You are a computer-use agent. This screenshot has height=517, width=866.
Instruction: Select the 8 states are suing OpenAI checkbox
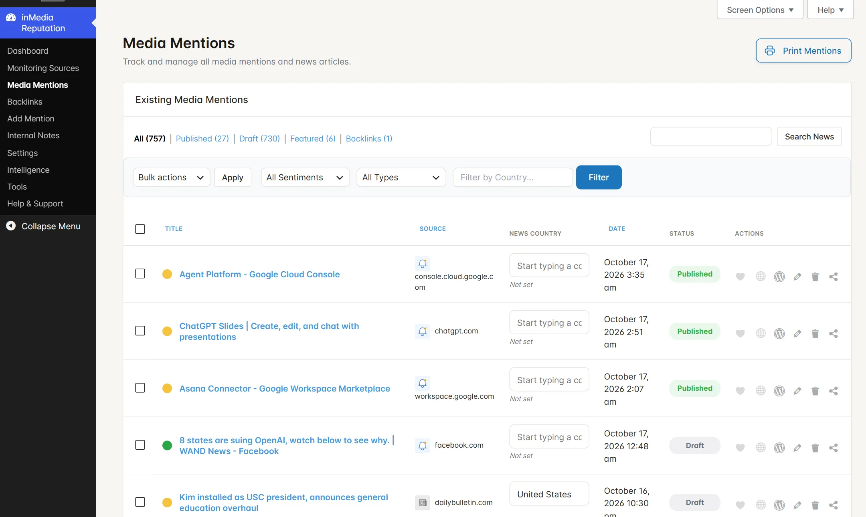click(x=140, y=445)
